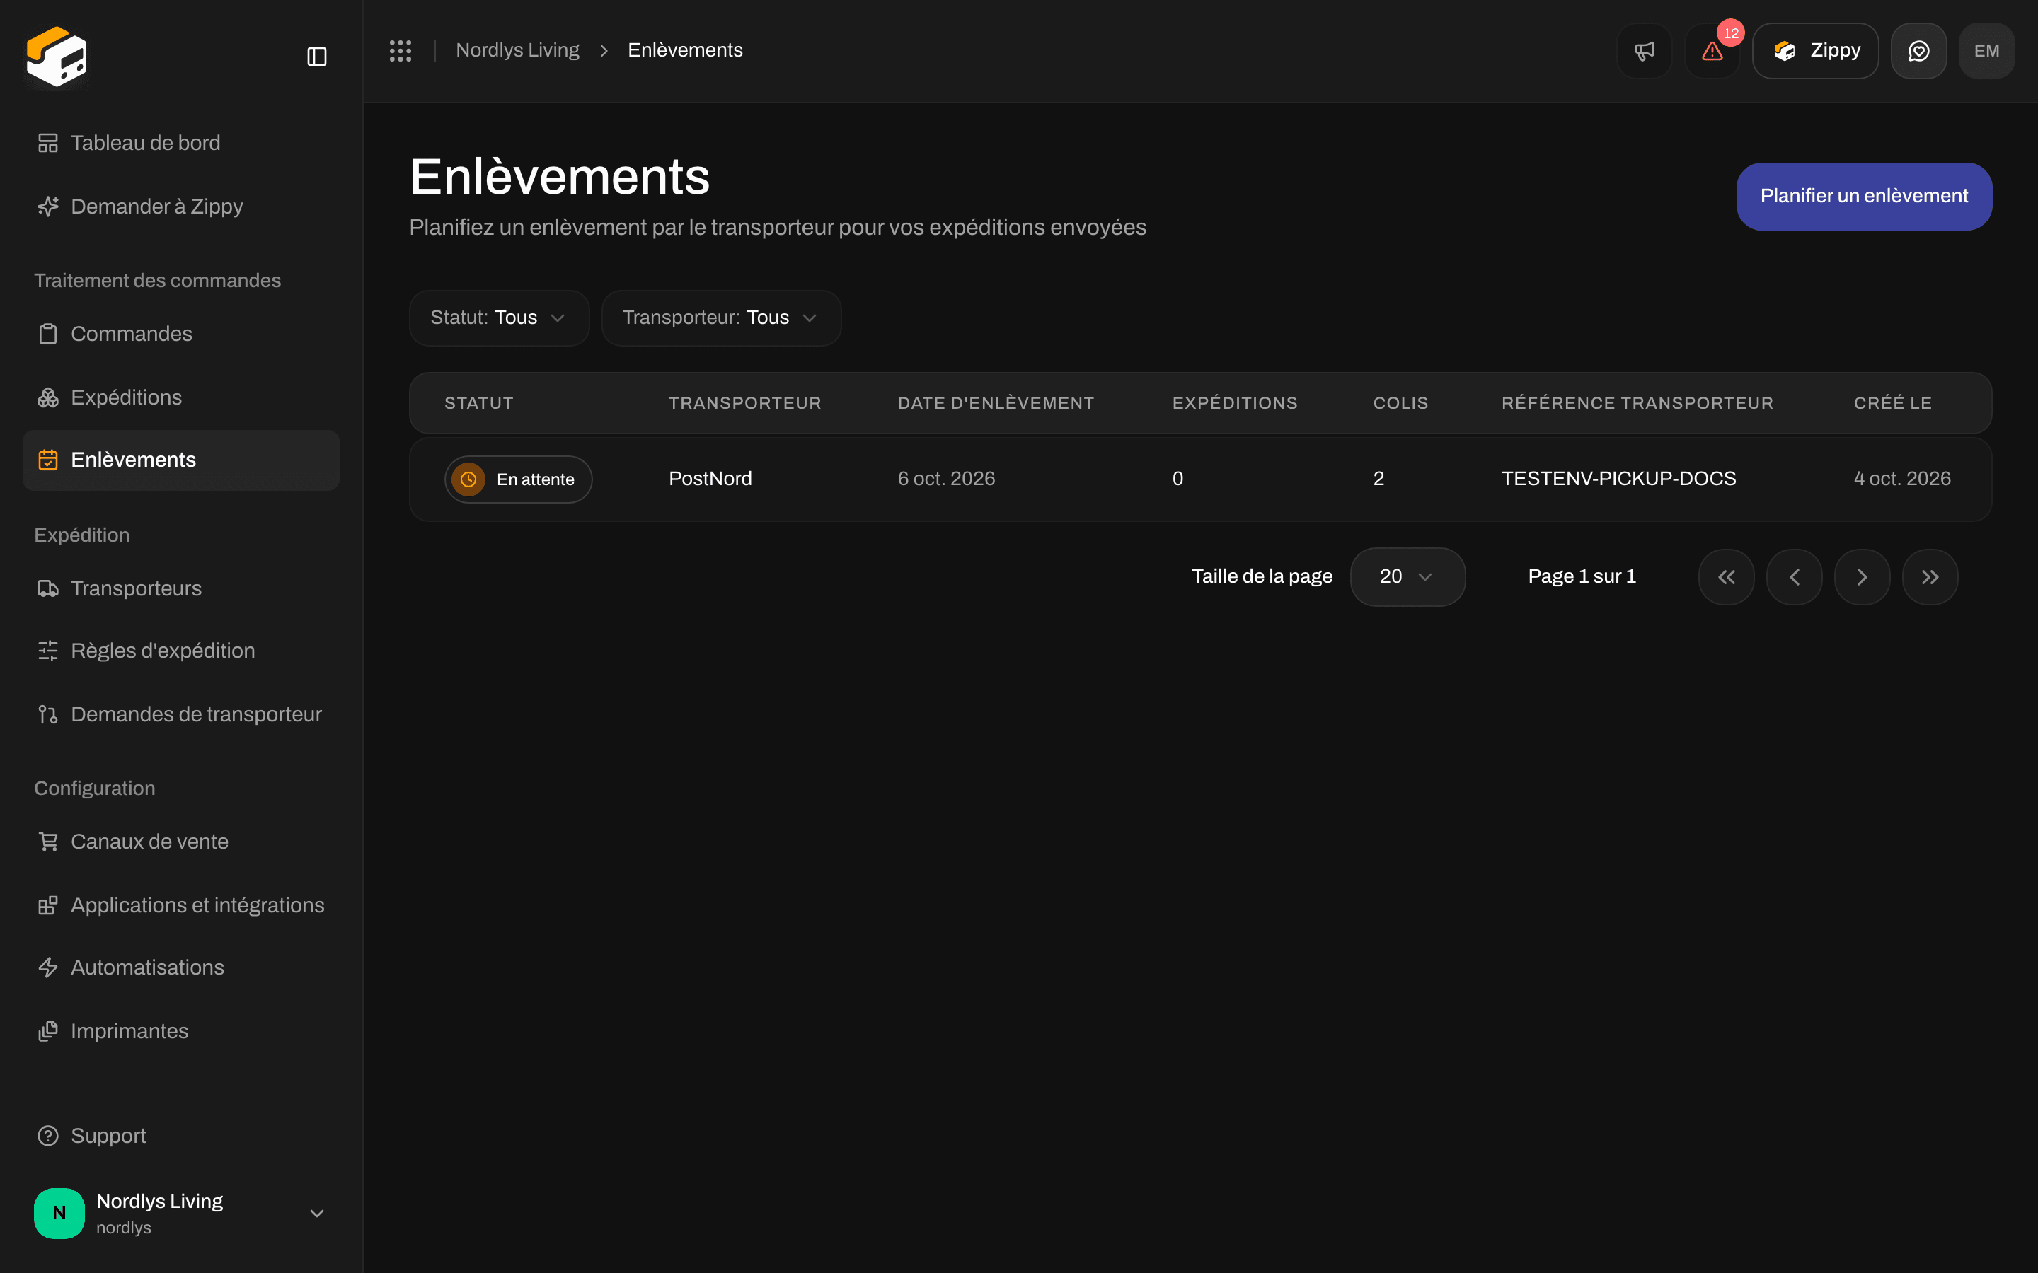Click Planifier un enlèvement button
The image size is (2038, 1273).
tap(1864, 196)
